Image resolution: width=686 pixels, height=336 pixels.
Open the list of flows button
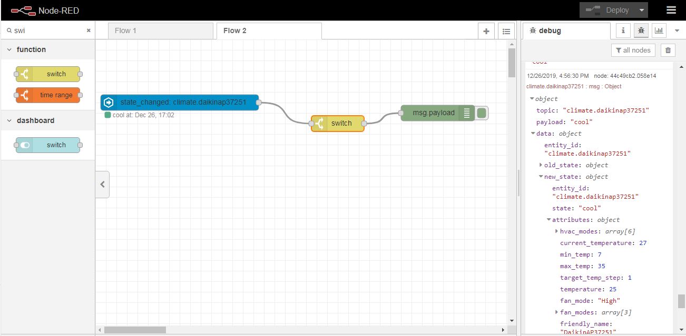point(506,31)
